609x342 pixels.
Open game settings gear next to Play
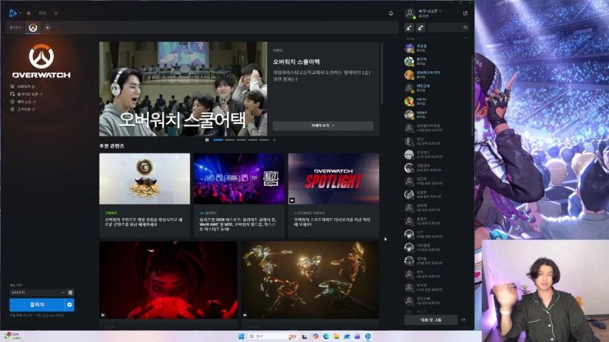tap(69, 305)
